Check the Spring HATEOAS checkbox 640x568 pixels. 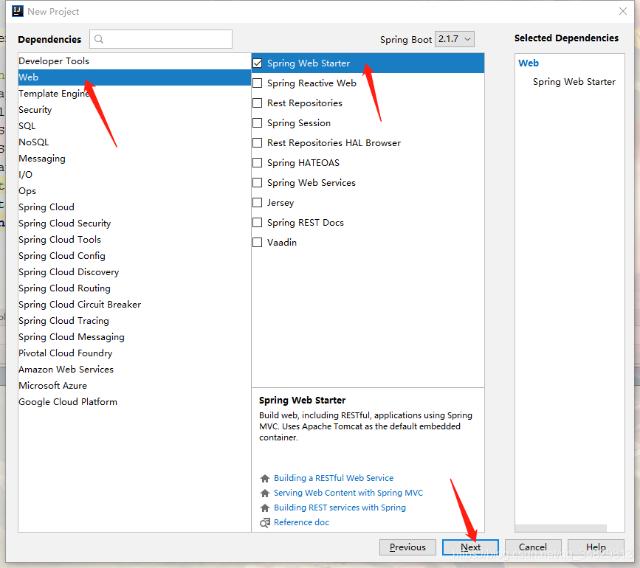coord(258,163)
